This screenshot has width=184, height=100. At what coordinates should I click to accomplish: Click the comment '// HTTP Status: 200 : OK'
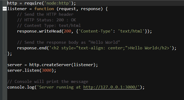coord(47,20)
